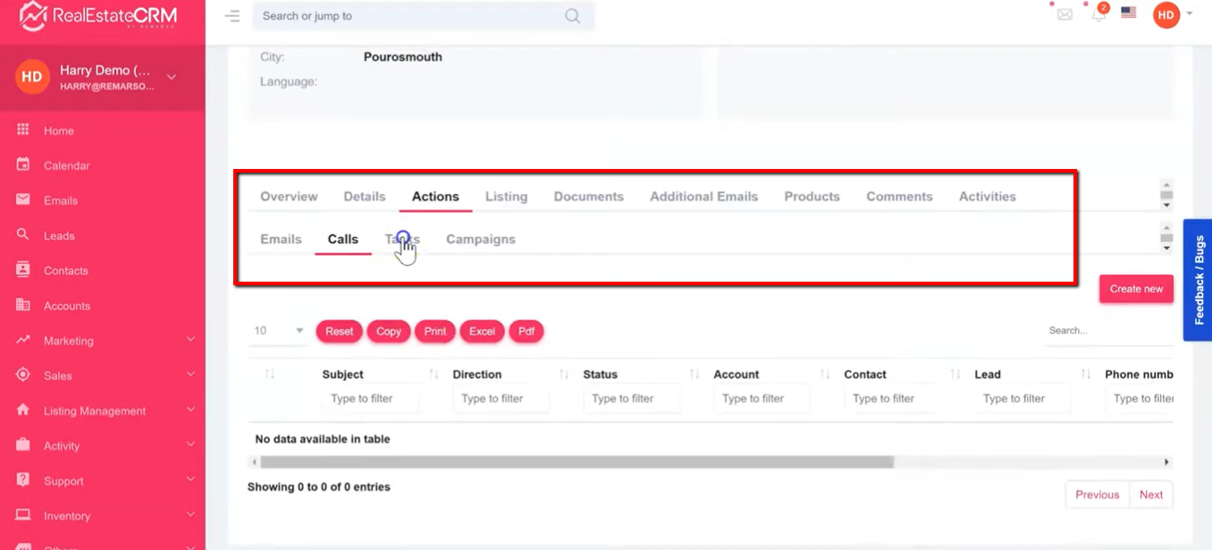
Task: Select the Campaigns sub-tab
Action: (480, 240)
